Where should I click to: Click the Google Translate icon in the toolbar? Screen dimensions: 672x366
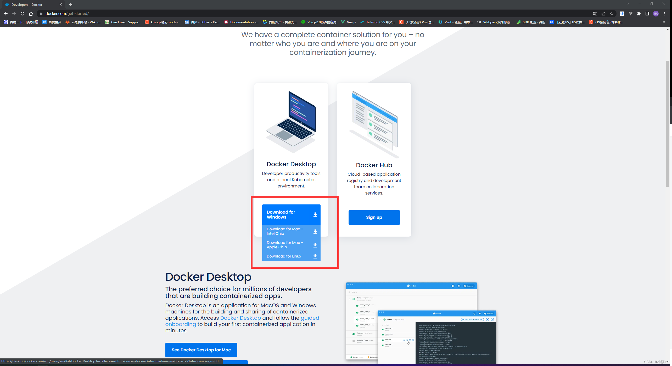(x=595, y=13)
